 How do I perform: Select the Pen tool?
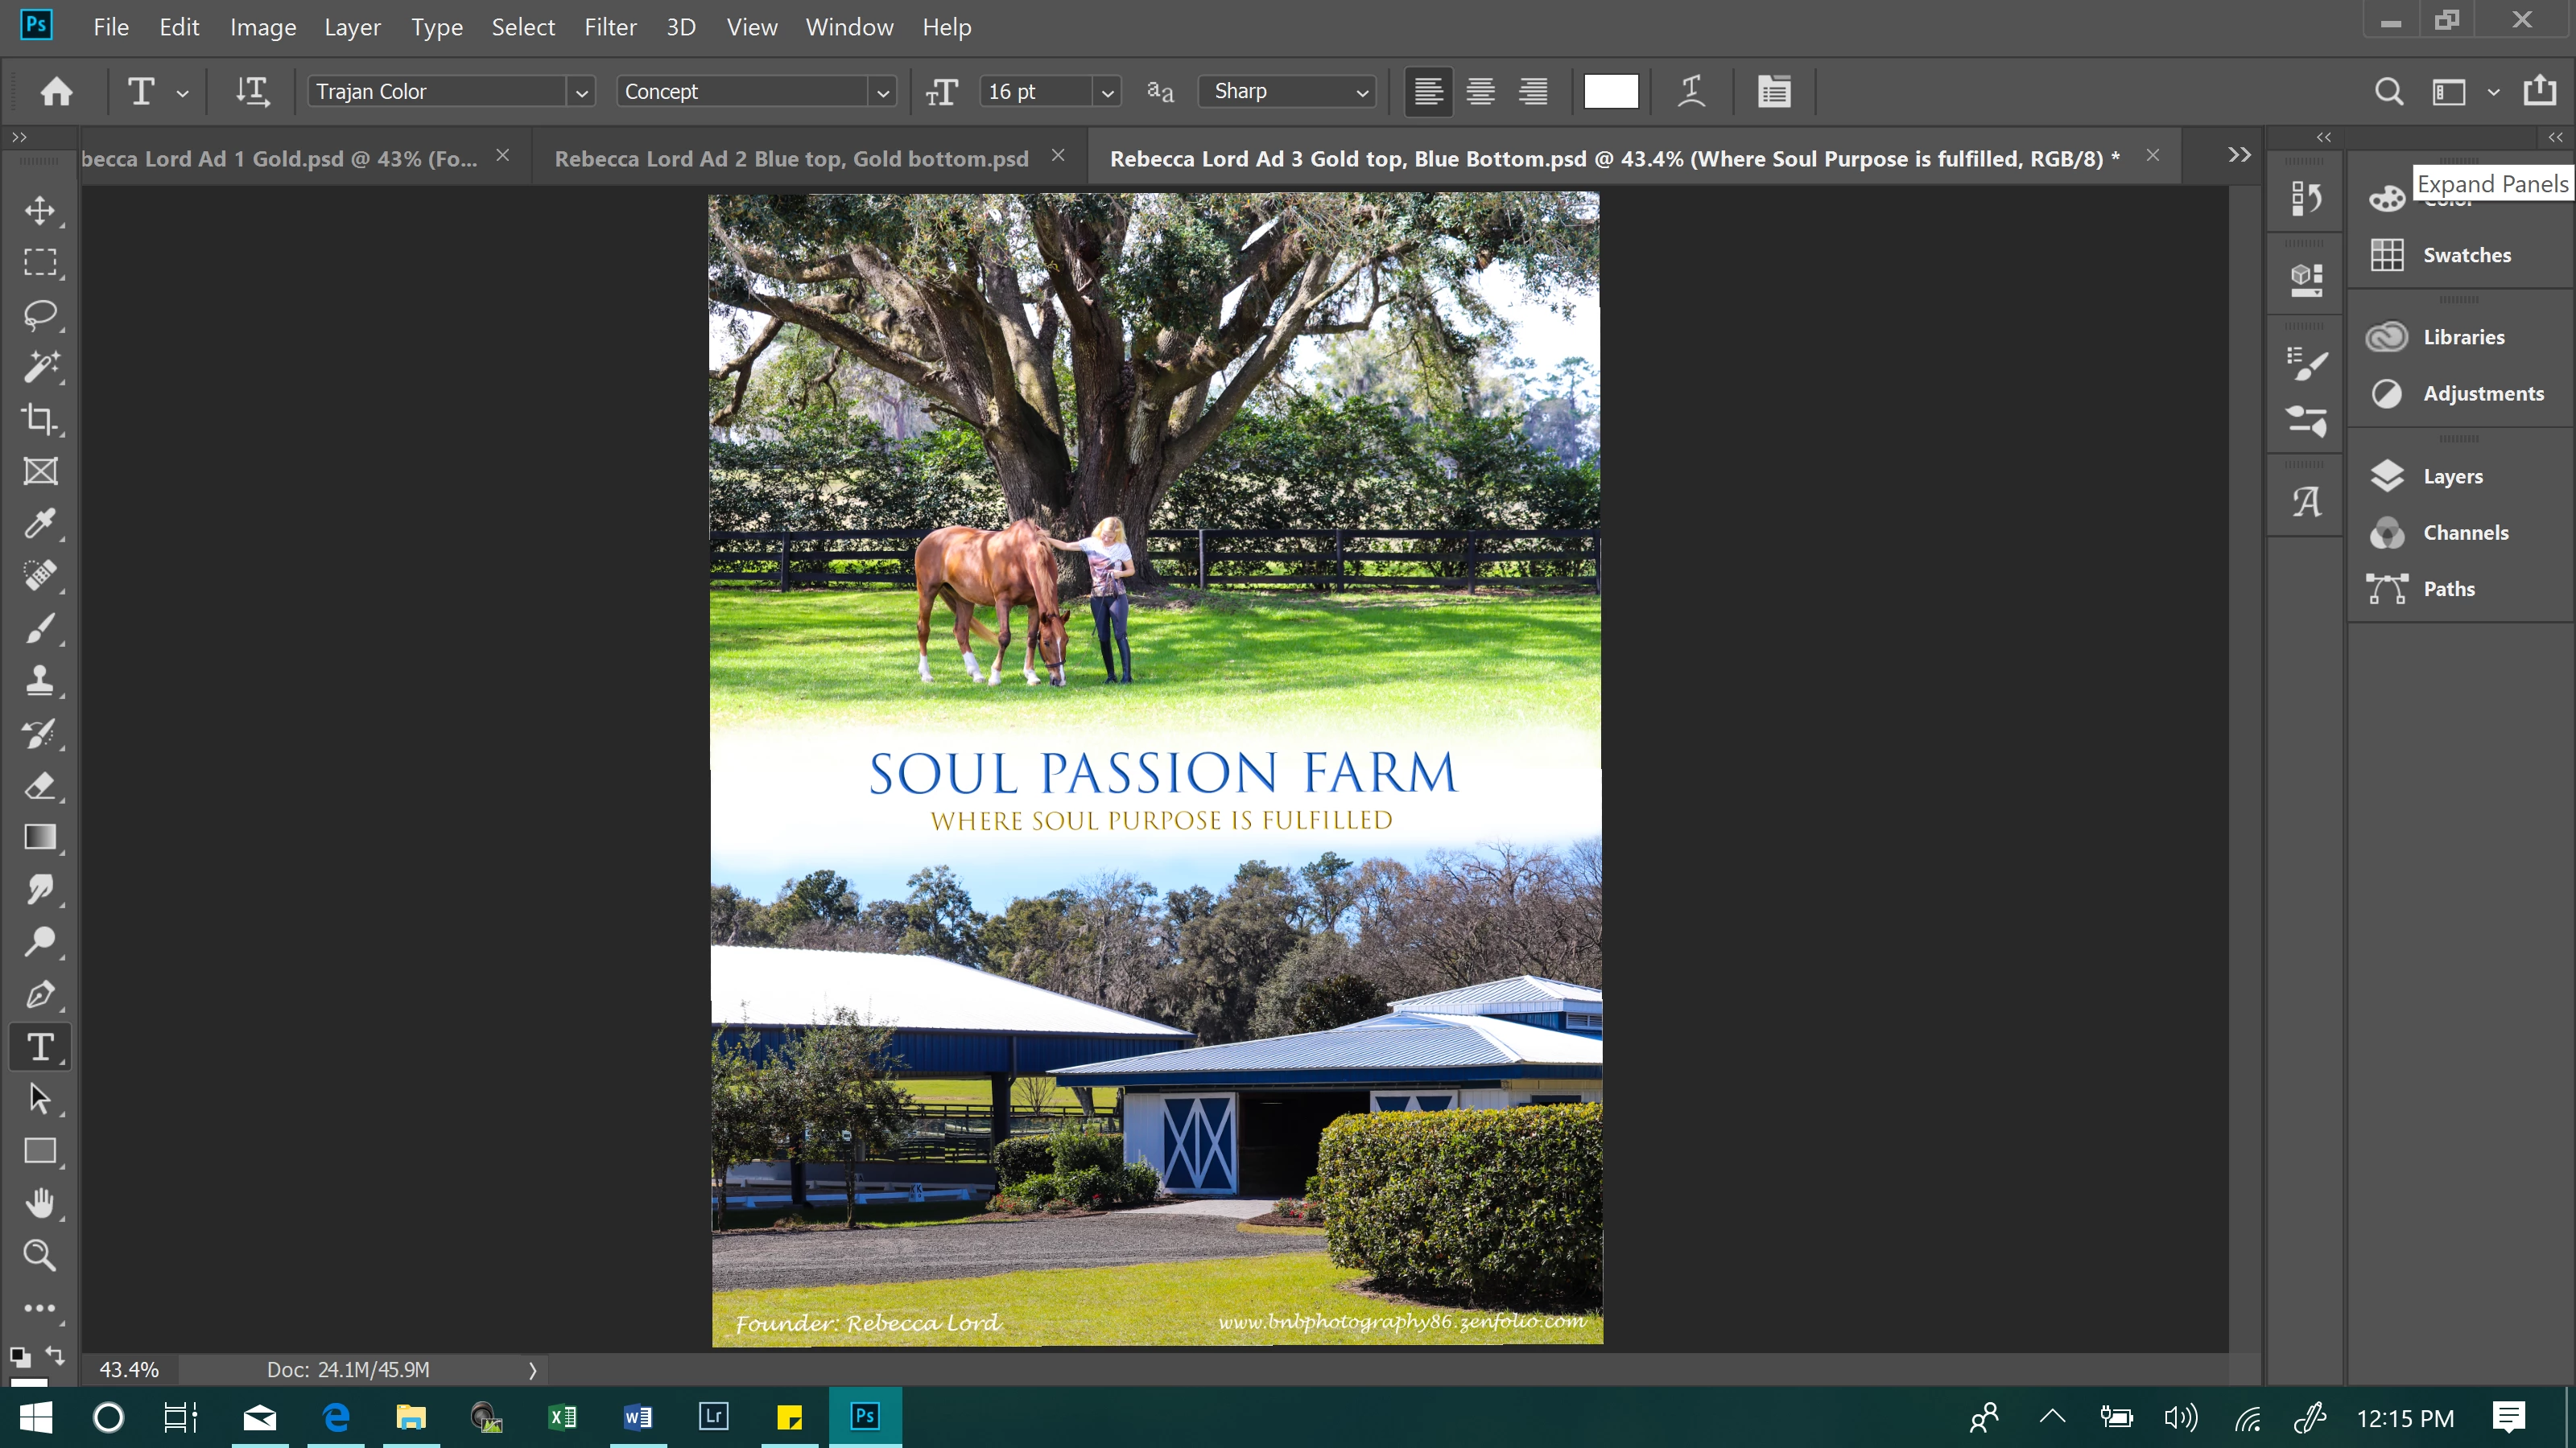coord(40,994)
